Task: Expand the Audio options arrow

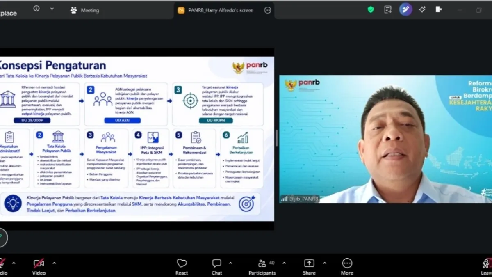Action: [14, 263]
